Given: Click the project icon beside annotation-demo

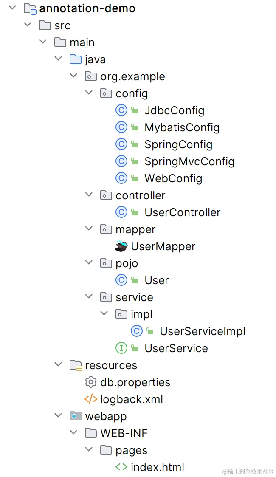Looking at the screenshot, I should tap(30, 8).
